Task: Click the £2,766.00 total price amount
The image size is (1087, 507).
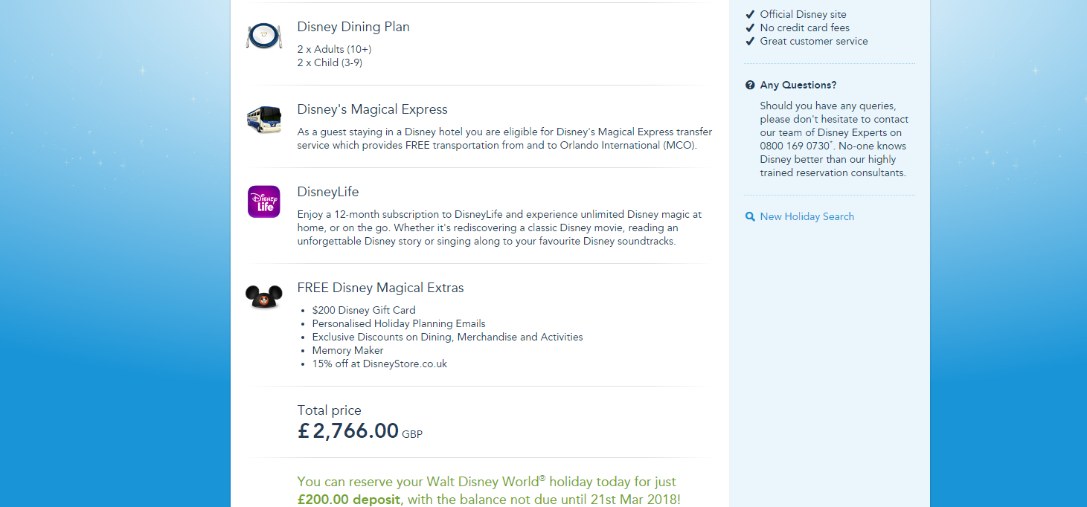Action: click(348, 430)
